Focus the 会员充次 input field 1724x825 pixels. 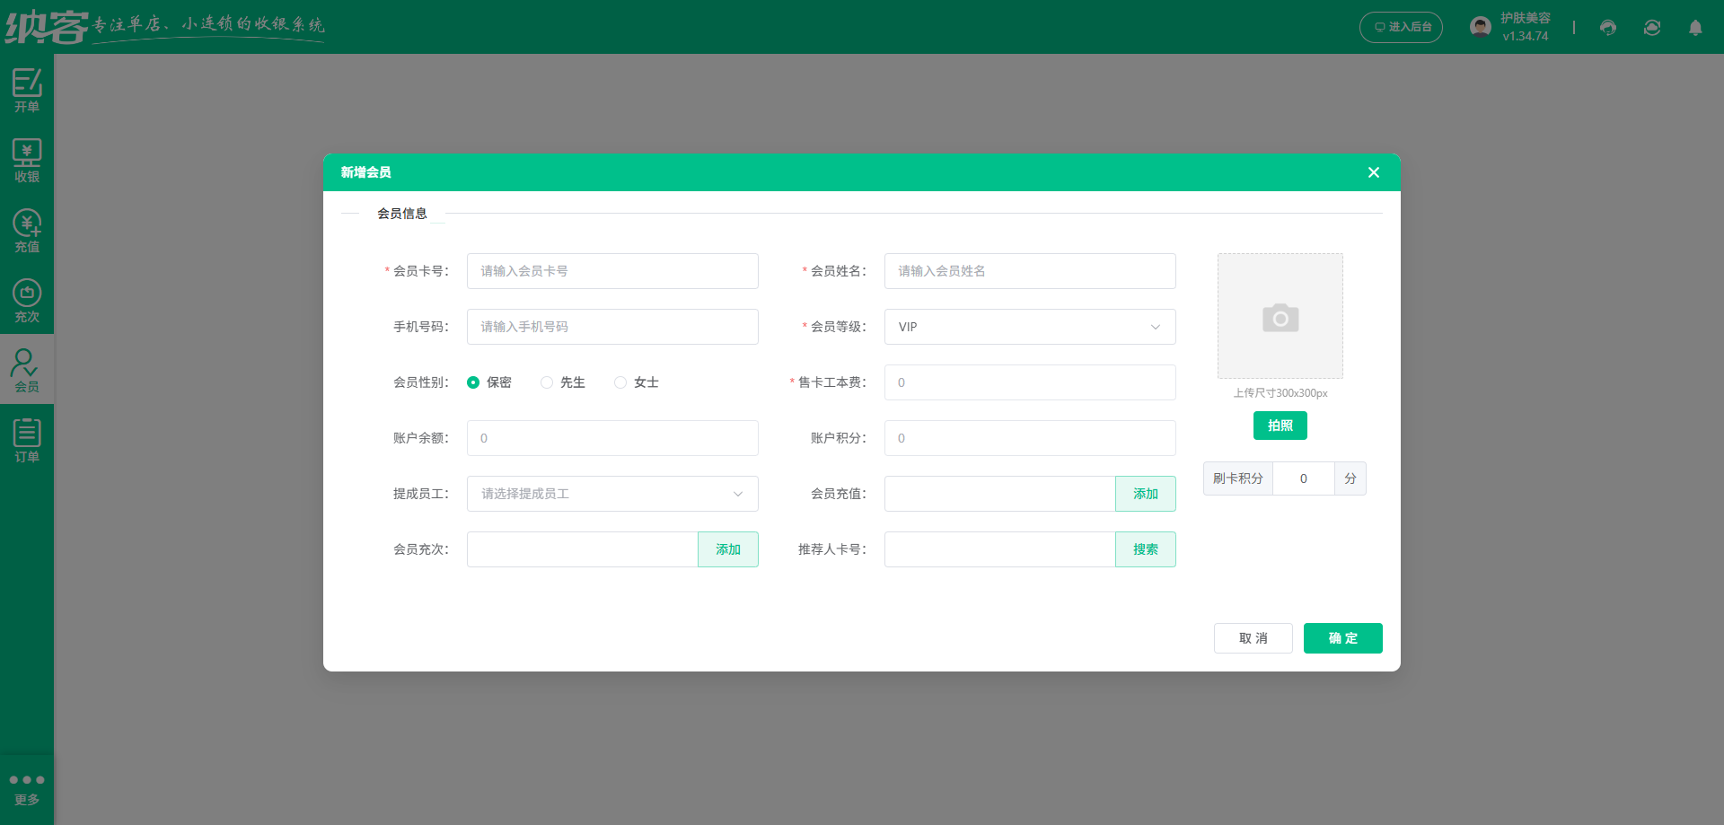pyautogui.click(x=582, y=549)
